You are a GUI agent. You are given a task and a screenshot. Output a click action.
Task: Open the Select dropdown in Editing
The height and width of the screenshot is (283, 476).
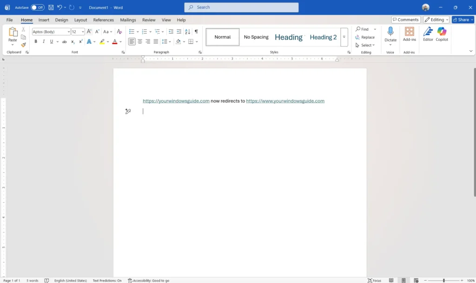365,45
